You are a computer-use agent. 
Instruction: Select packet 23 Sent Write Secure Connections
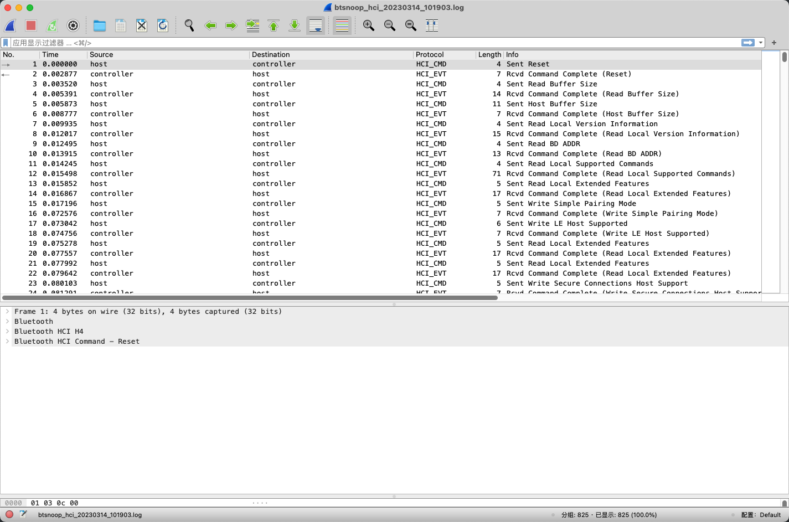381,283
